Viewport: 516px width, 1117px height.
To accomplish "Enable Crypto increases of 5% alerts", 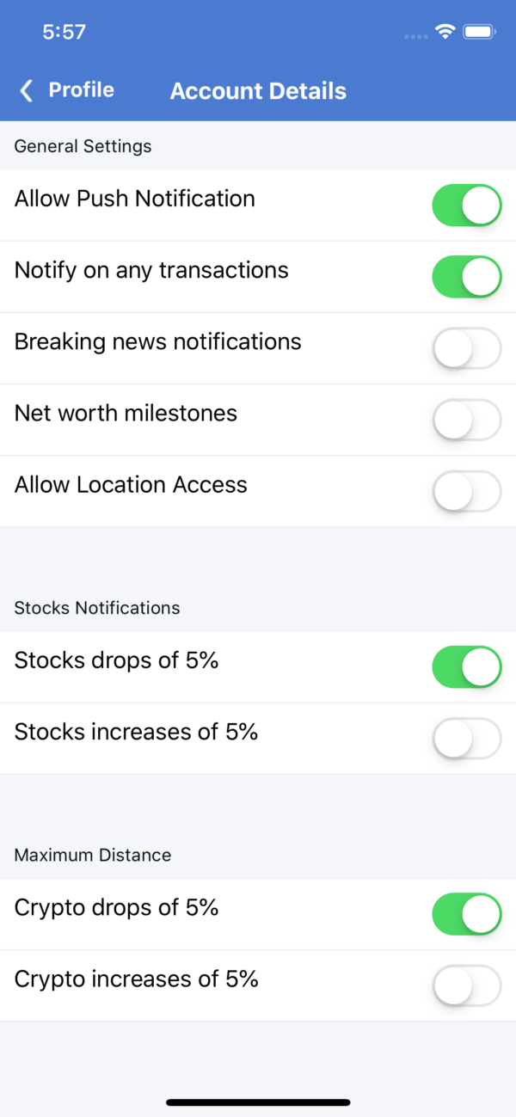I will point(467,985).
